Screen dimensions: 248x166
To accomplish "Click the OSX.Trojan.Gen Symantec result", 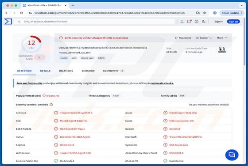I will coord(178,145).
